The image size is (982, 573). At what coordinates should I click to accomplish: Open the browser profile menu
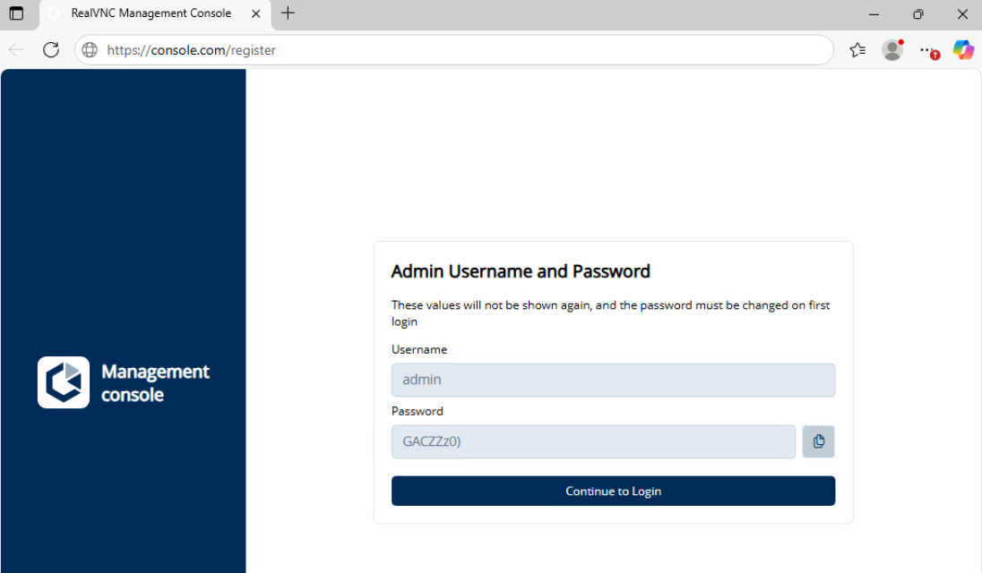coord(892,50)
